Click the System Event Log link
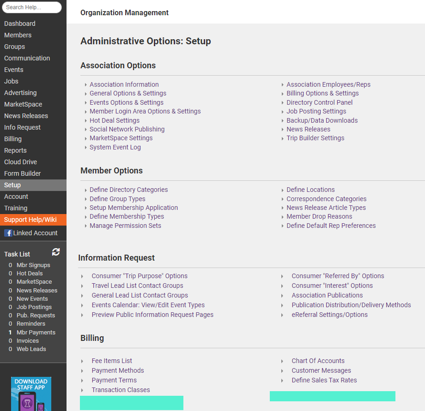 coord(115,147)
